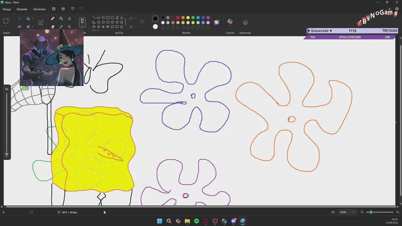Image resolution: width=402 pixels, height=226 pixels.
Task: Click the Save icon in title bar
Action: point(54,9)
